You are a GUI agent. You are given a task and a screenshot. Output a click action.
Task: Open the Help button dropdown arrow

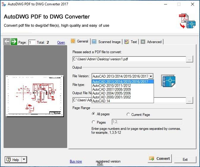(24, 160)
